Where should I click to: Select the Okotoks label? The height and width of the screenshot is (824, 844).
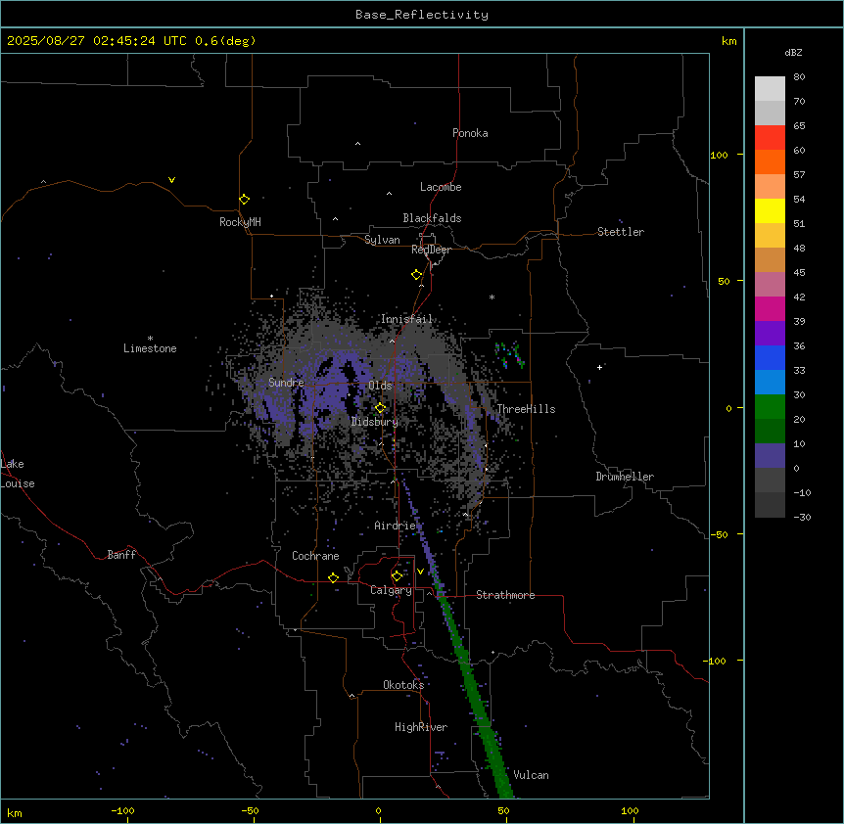[x=403, y=685]
